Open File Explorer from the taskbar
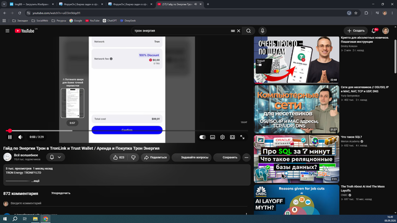Image resolution: width=397 pixels, height=223 pixels. (35, 219)
